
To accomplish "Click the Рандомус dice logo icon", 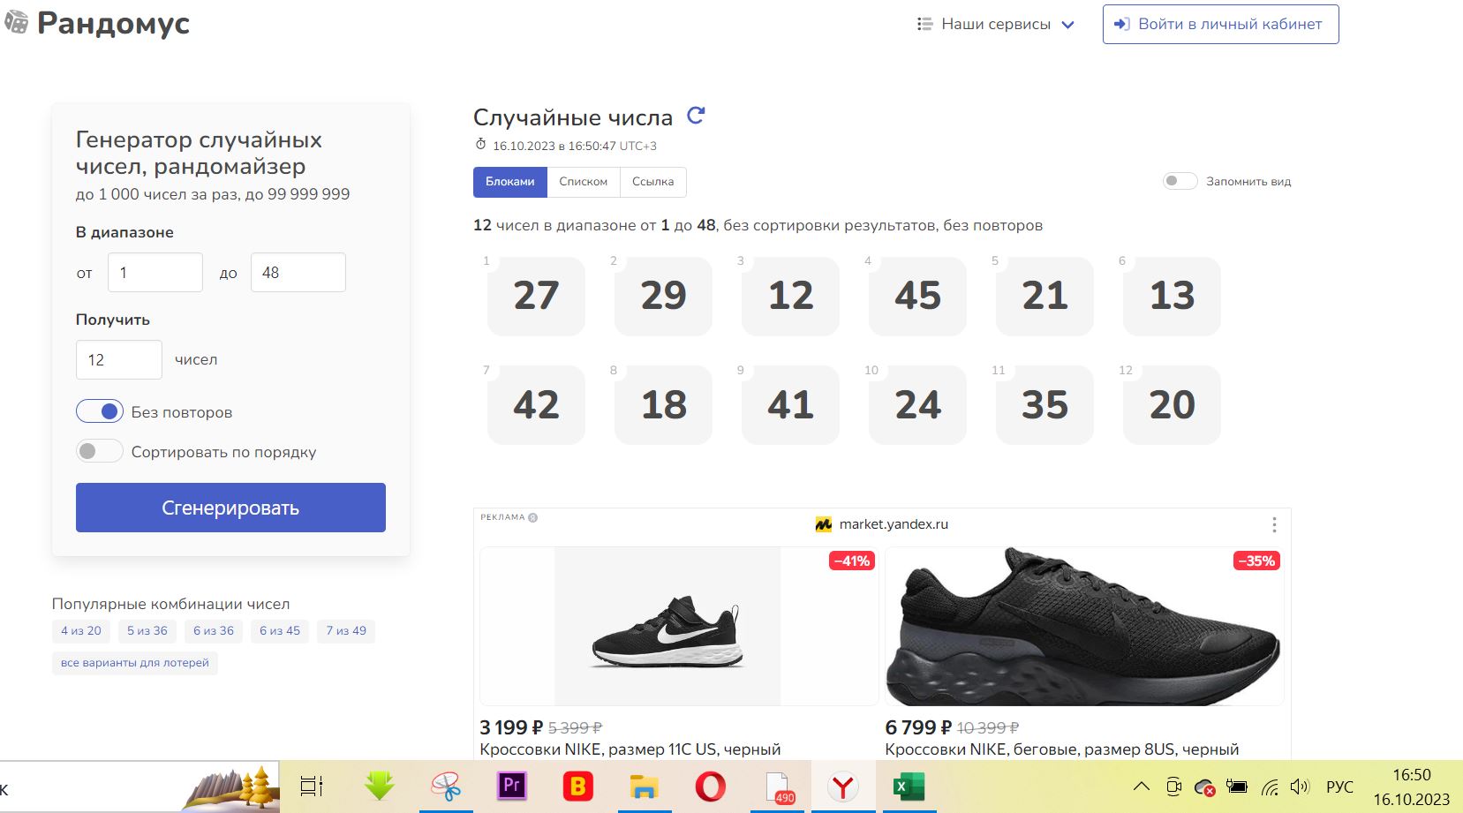I will pyautogui.click(x=16, y=22).
